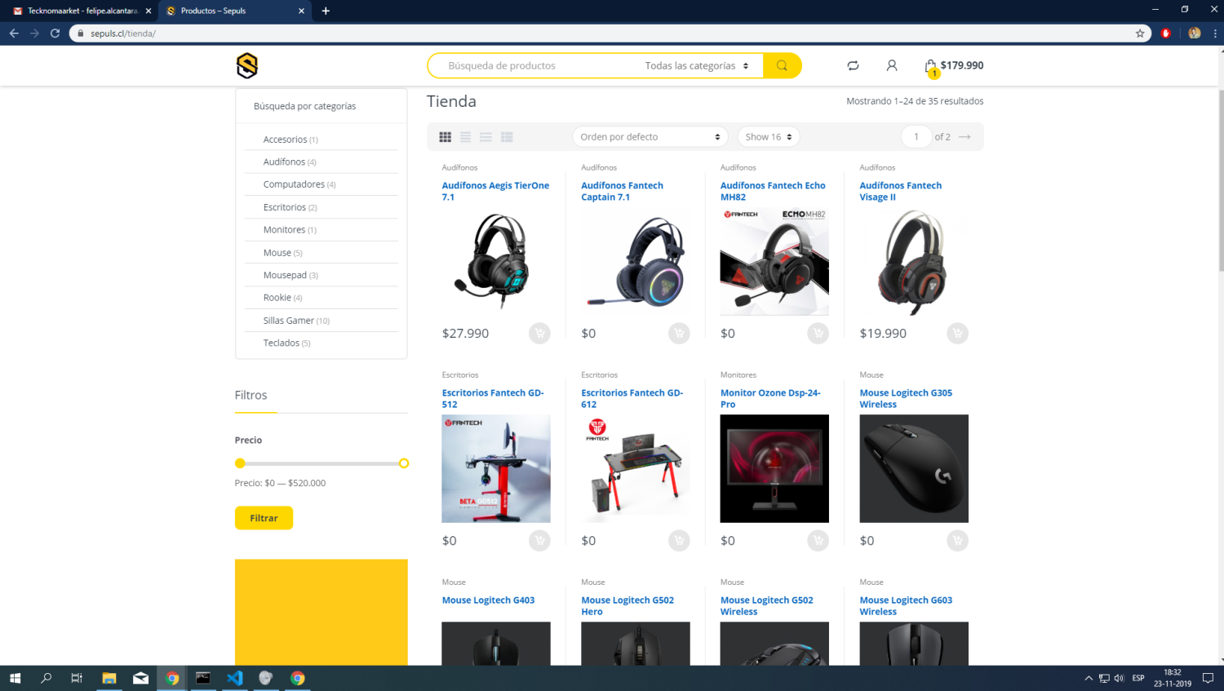1224x691 pixels.
Task: Reload the page with browser refresh icon
Action: (x=55, y=33)
